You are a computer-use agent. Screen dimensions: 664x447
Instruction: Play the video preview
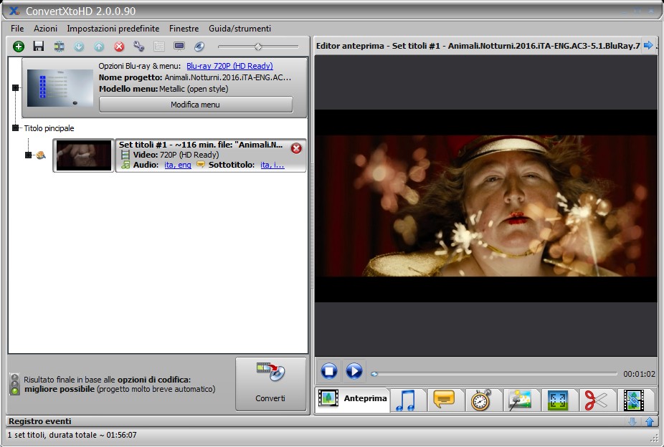[354, 371]
